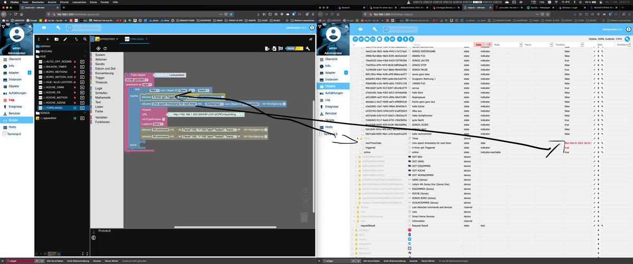Click the blue wrench button near Objekte count
Screen dimensions: 633x264
pyautogui.click(x=627, y=39)
